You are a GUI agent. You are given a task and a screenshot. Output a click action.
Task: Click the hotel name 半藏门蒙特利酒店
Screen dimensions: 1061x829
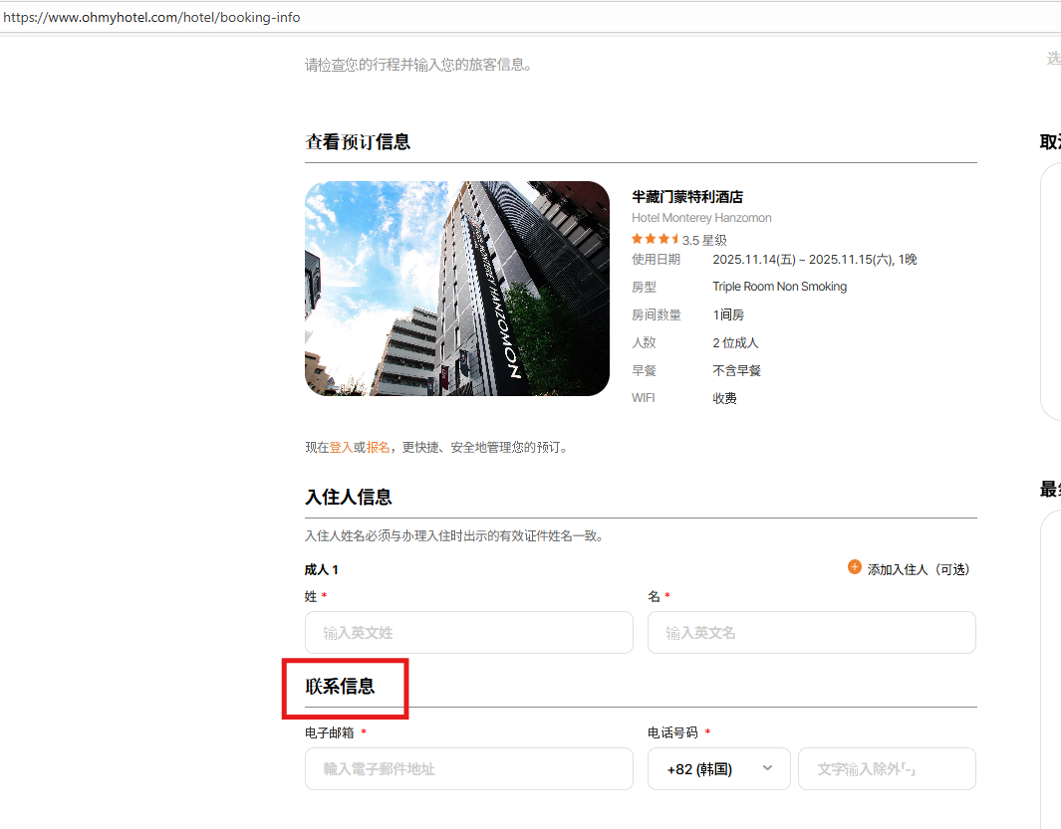(687, 197)
